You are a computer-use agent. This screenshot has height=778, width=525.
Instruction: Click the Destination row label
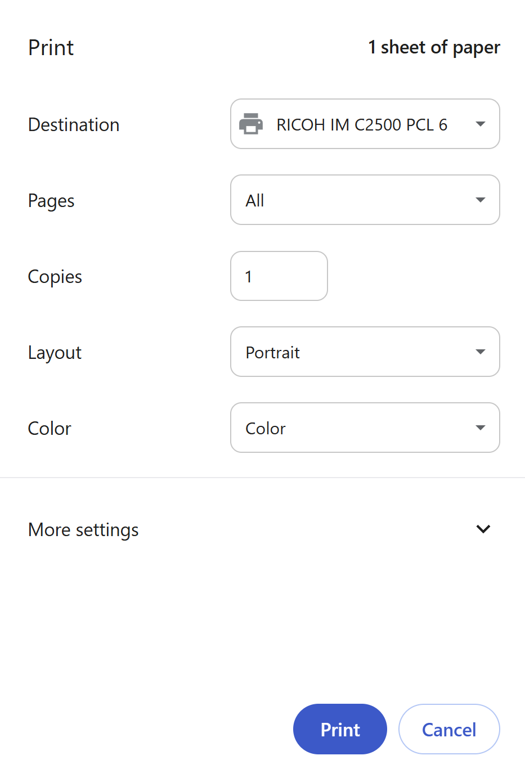(73, 124)
